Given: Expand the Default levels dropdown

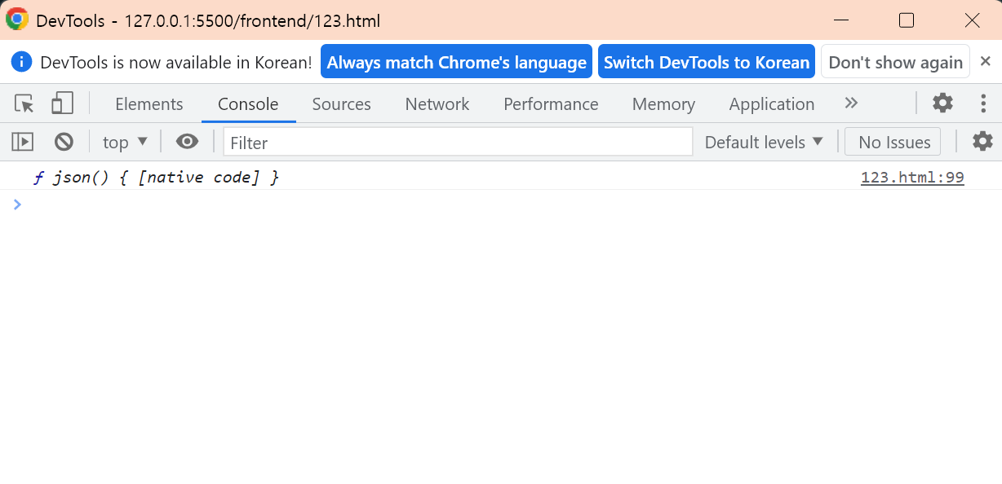Looking at the screenshot, I should 764,142.
